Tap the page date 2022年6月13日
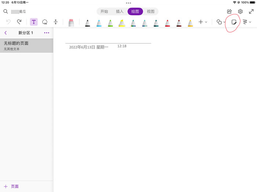257x192 pixels. click(82, 47)
